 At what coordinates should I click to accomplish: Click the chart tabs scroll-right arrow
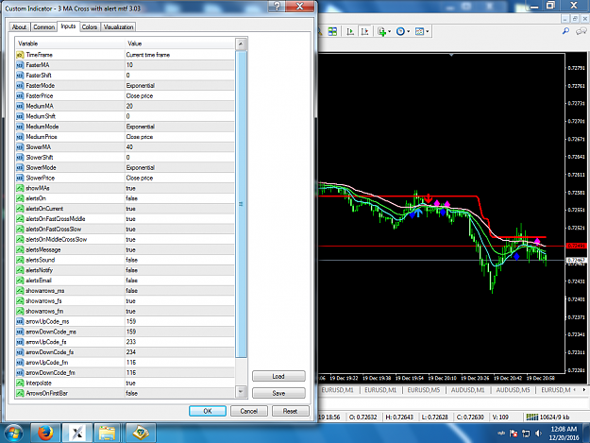point(584,390)
